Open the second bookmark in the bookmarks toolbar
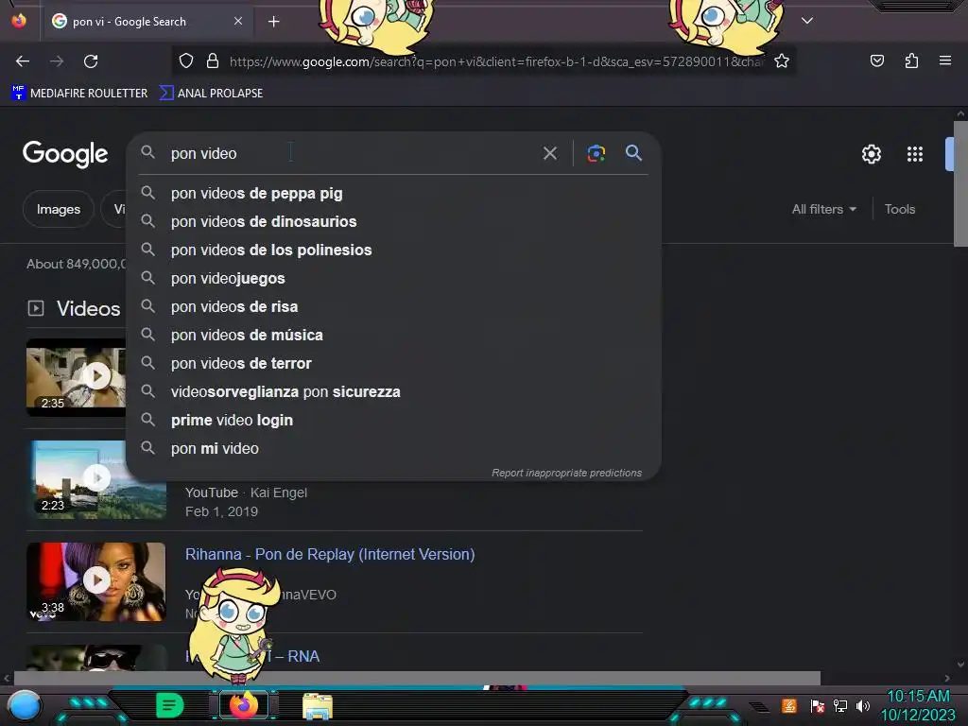Image resolution: width=968 pixels, height=726 pixels. (211, 94)
